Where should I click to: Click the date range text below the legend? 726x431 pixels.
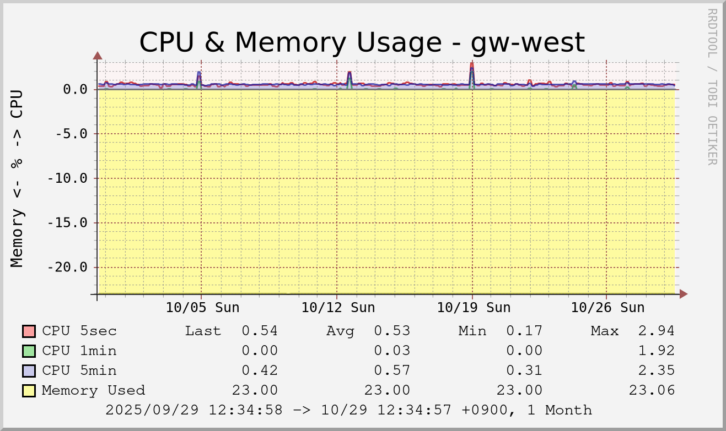tap(348, 411)
